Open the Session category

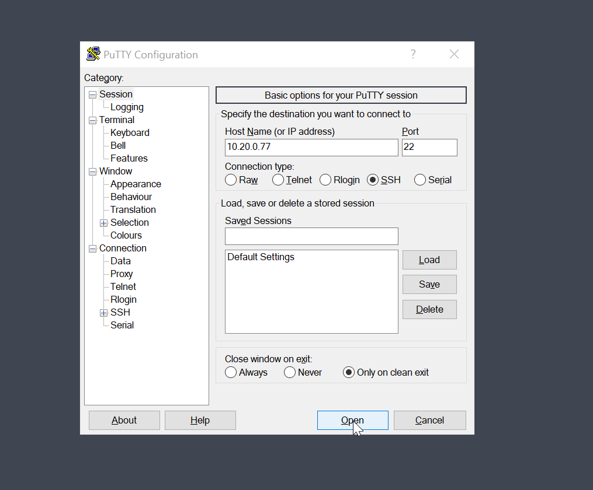coord(116,94)
